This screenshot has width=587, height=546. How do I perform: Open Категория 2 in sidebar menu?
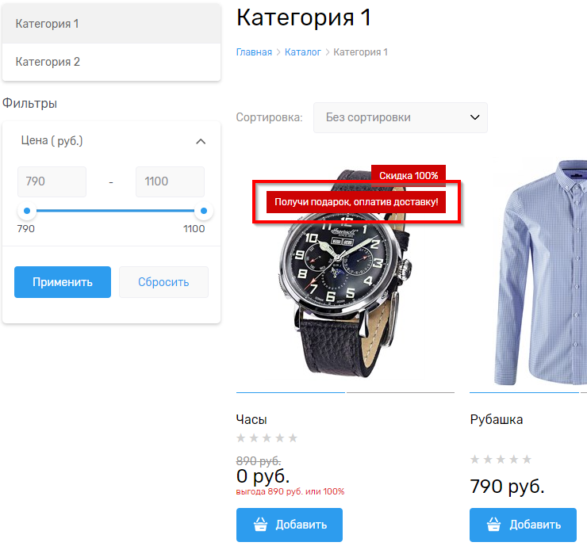(111, 62)
